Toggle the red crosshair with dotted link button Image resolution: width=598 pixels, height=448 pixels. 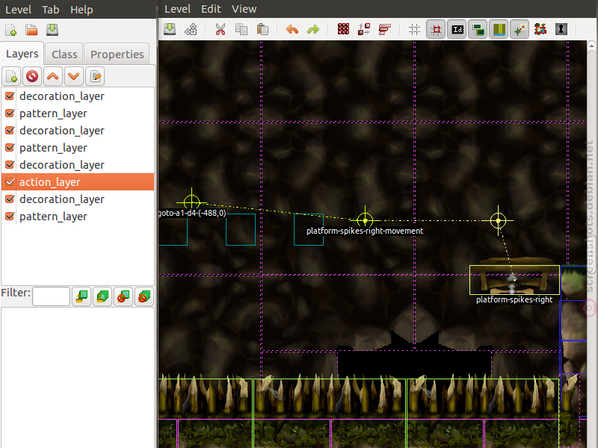519,29
